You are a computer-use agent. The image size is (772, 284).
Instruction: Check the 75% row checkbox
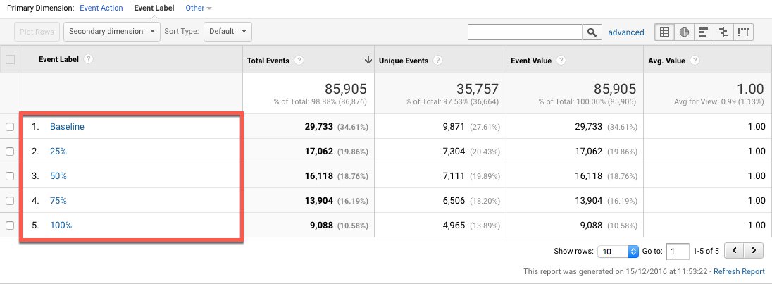(x=10, y=201)
